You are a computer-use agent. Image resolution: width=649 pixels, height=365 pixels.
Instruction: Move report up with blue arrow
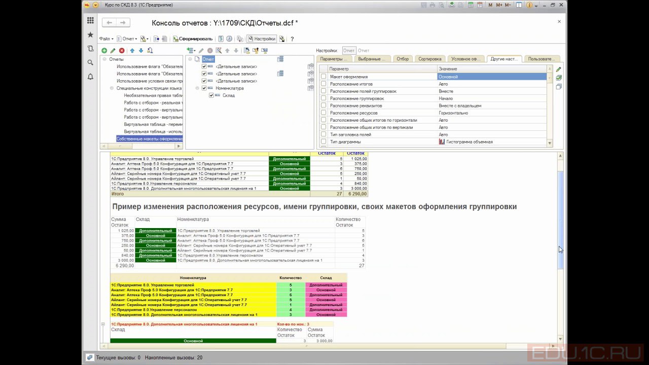tap(132, 51)
